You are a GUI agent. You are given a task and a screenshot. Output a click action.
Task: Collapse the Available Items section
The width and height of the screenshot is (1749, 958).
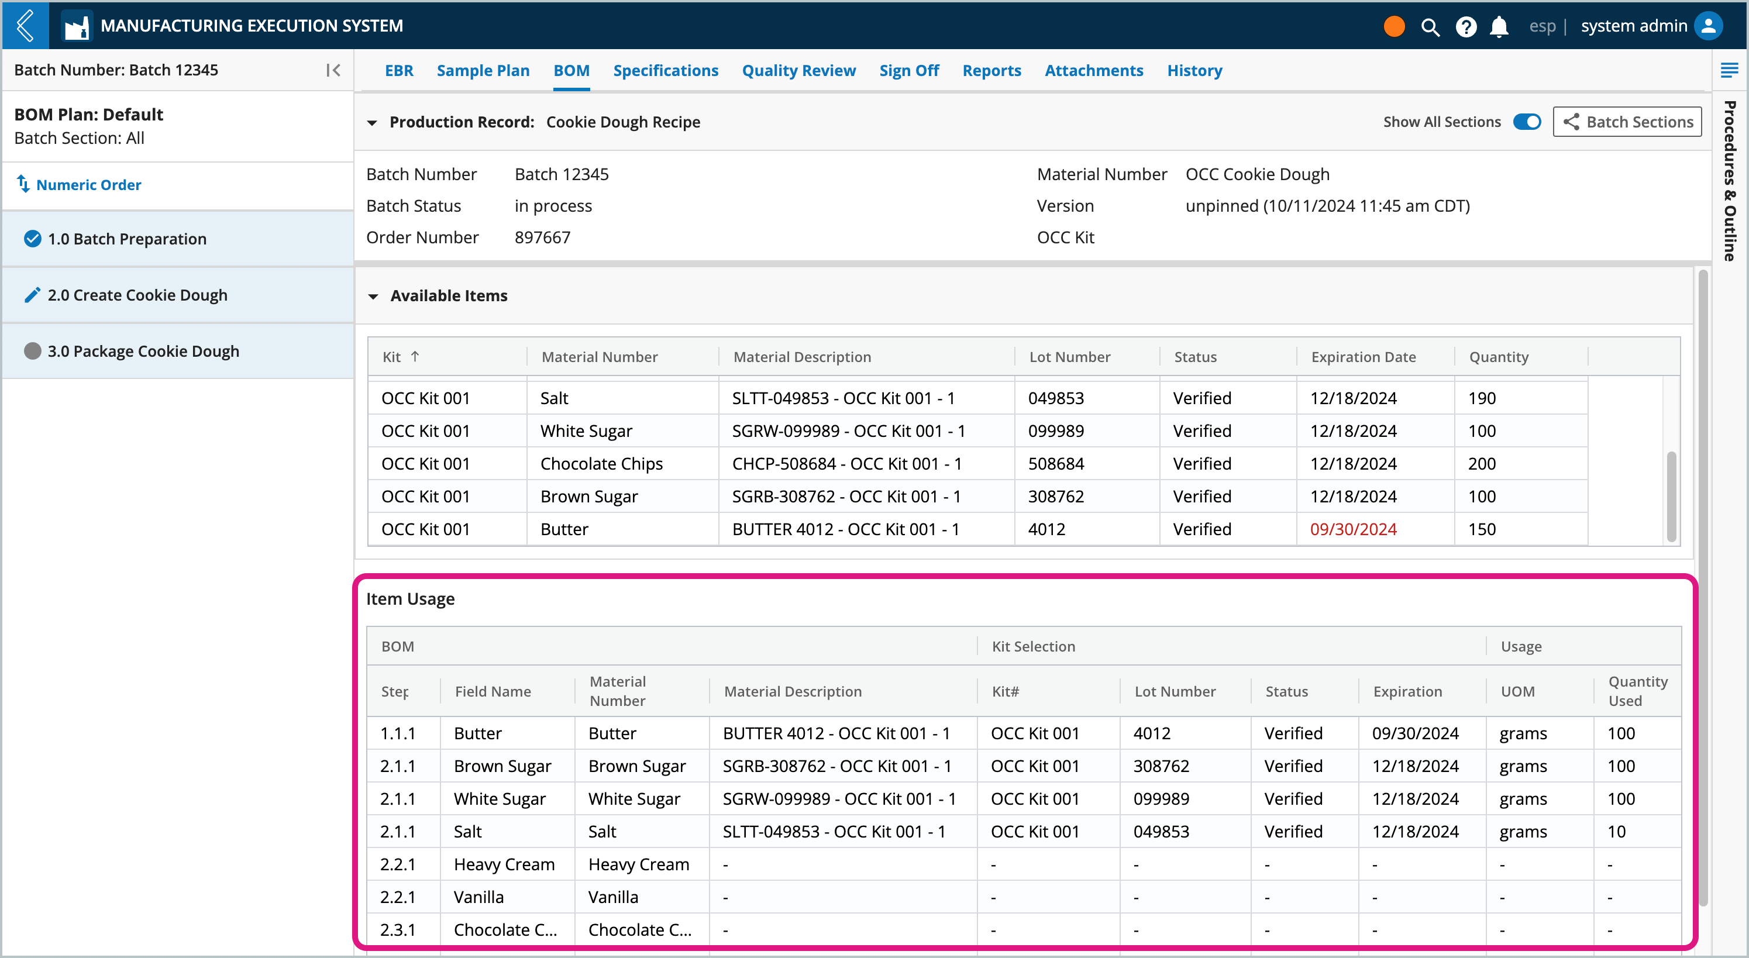point(373,296)
